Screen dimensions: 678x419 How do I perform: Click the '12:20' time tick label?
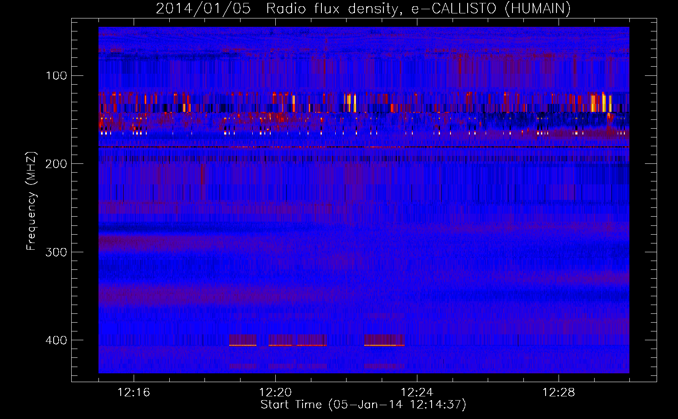pos(275,393)
